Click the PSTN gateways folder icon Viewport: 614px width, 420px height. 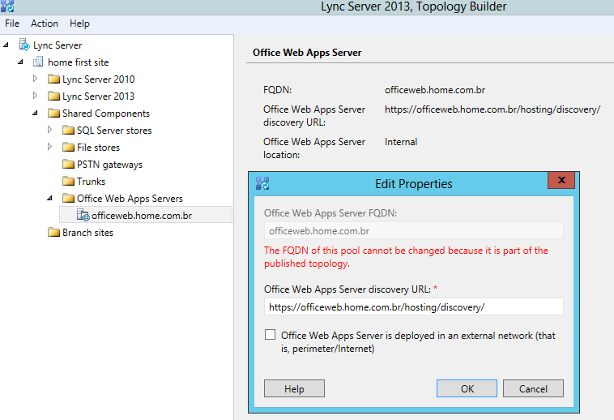pos(68,165)
